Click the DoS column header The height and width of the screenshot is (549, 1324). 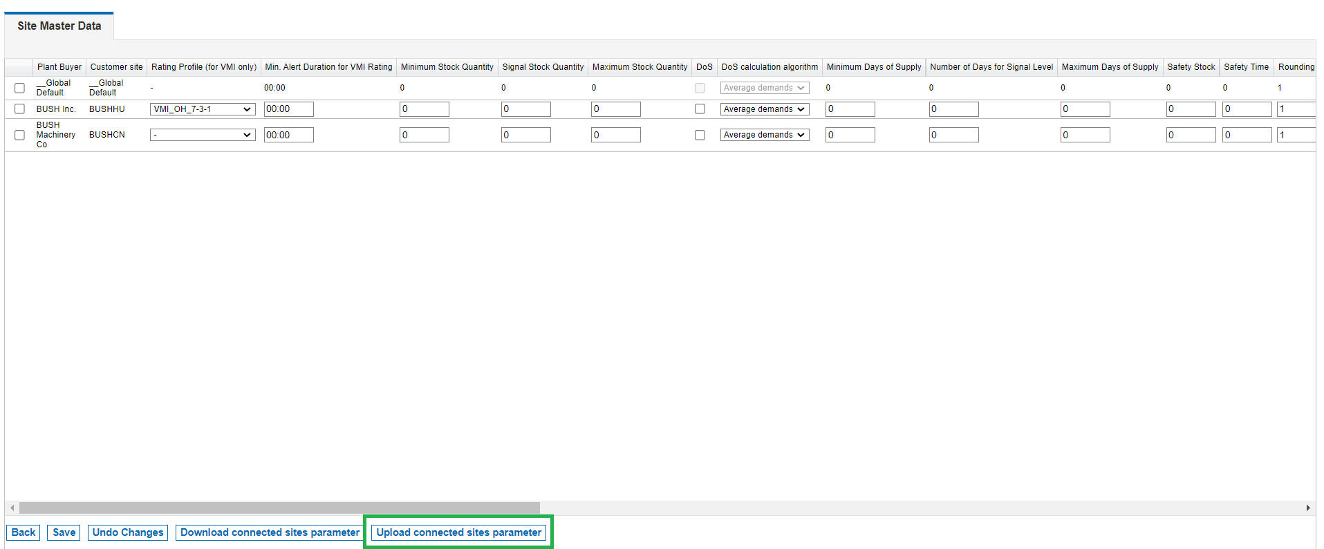[705, 67]
